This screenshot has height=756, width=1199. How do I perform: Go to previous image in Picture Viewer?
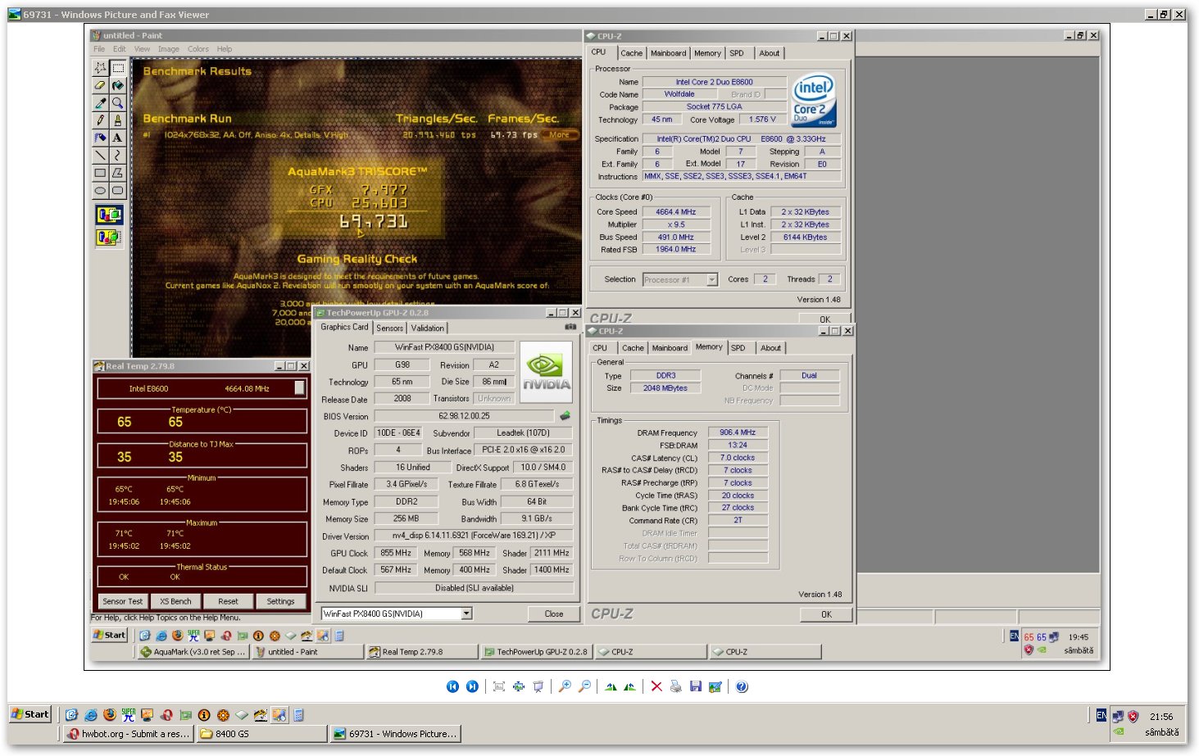tap(452, 686)
